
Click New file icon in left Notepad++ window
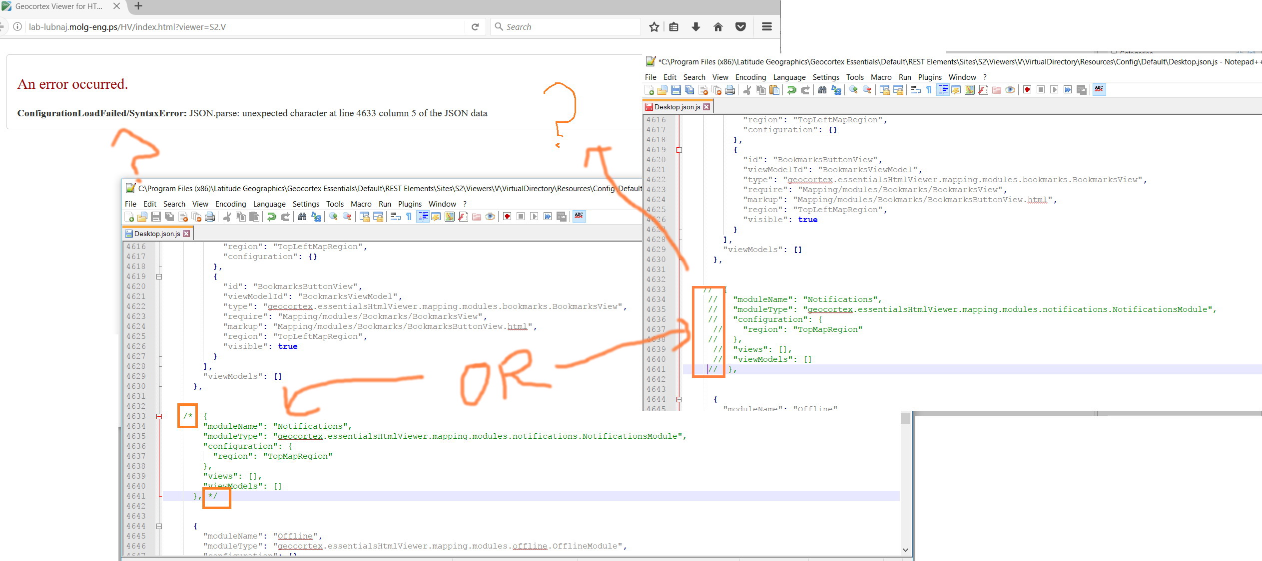(x=129, y=217)
